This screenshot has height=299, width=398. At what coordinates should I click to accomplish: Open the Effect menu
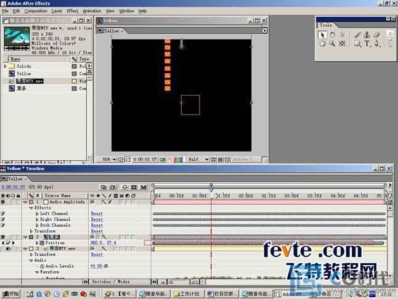pos(73,11)
